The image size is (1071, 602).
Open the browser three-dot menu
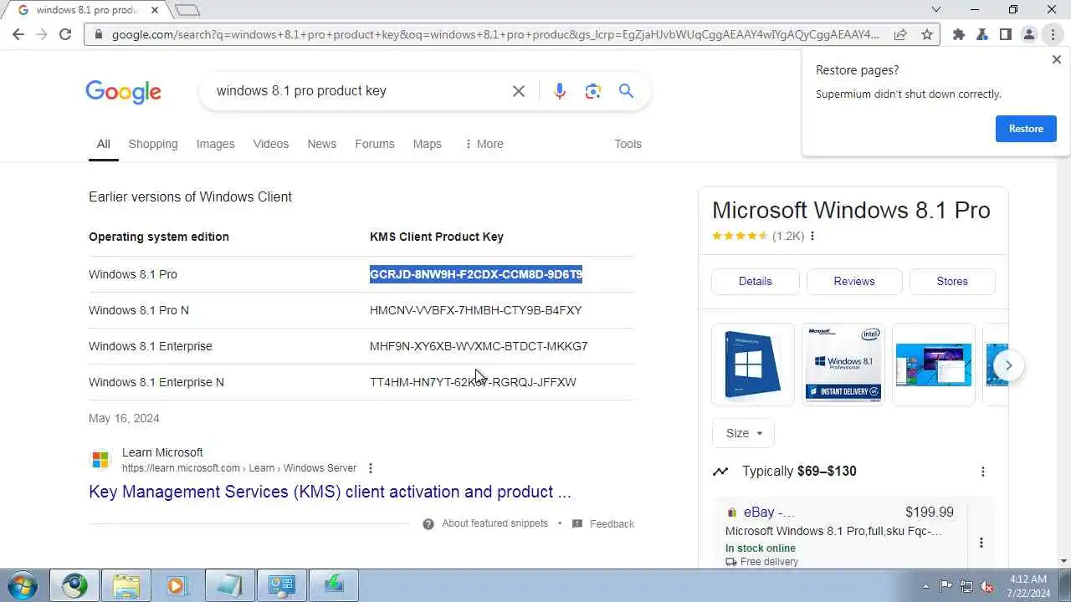click(x=1053, y=34)
